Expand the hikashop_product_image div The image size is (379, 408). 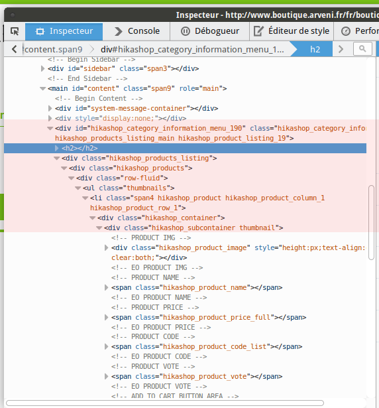pyautogui.click(x=106, y=247)
